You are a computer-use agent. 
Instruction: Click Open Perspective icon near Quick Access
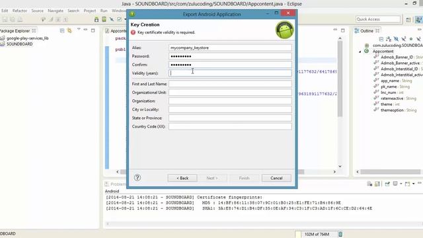pyautogui.click(x=408, y=19)
